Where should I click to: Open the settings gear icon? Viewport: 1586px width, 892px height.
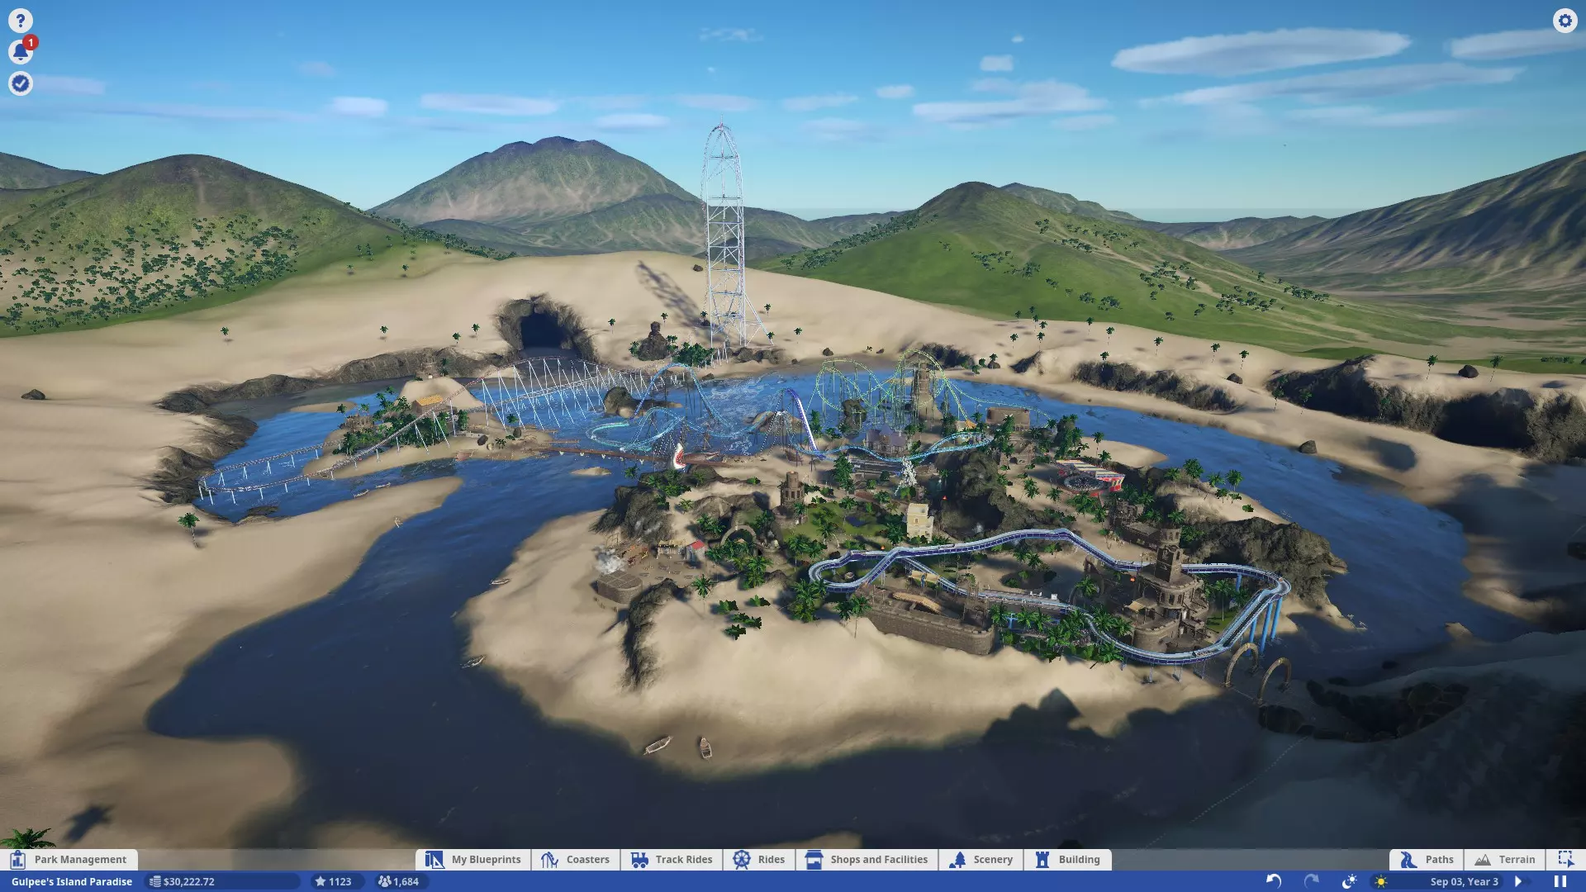click(1565, 21)
